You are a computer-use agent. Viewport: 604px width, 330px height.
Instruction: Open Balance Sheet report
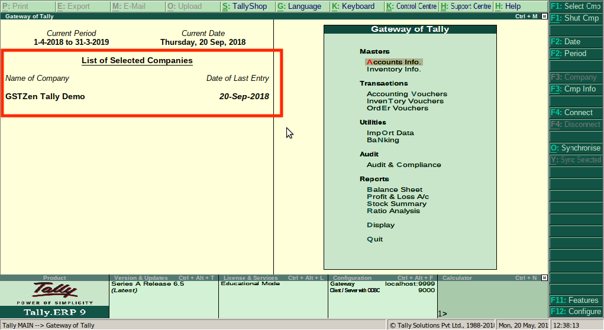[x=395, y=189]
